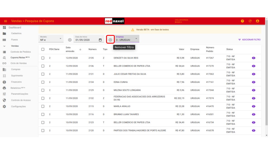Check the row for MARLA ARAUJO

43,106
